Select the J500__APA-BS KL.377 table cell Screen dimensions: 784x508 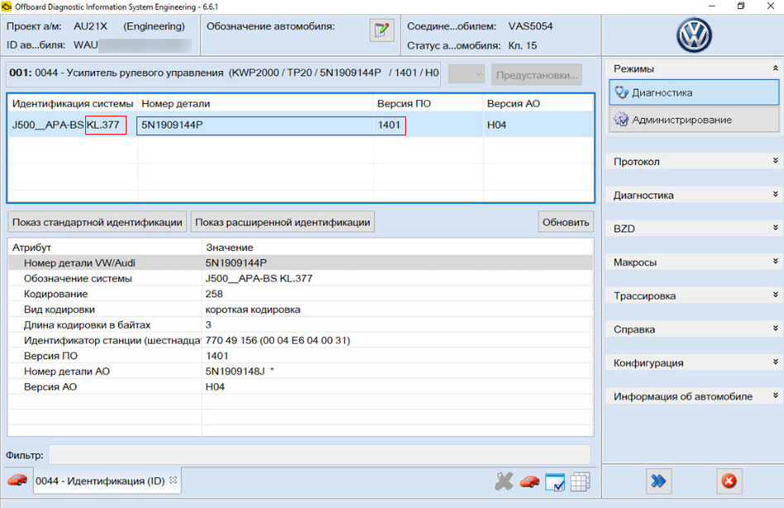point(73,125)
